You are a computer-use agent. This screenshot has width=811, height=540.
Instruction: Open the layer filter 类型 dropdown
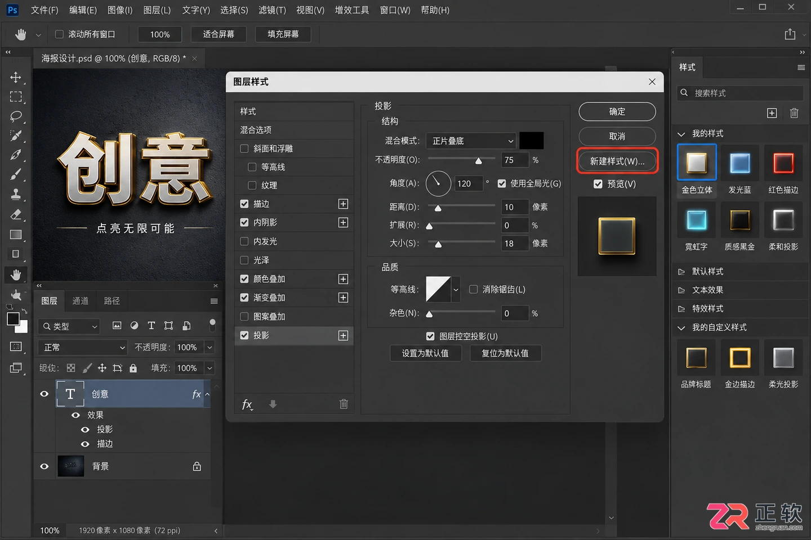pos(69,326)
